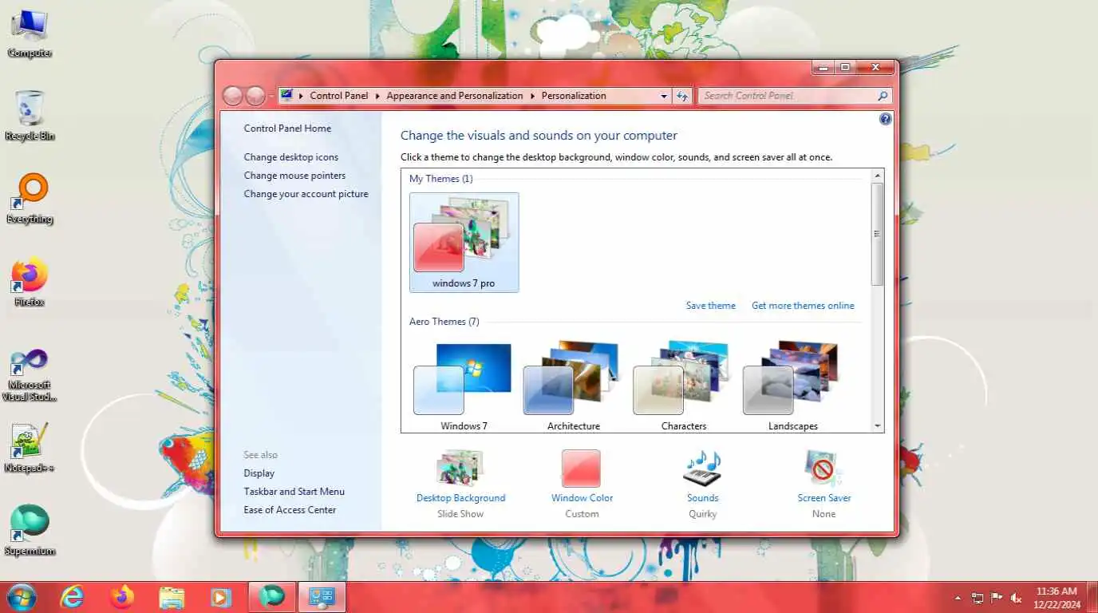Click the theme list scroll down arrow
1098x613 pixels.
click(x=878, y=426)
